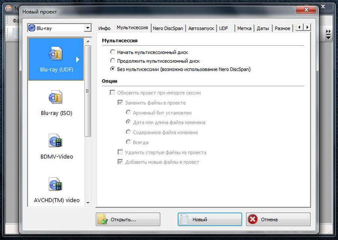Click the Открыть folder icon
Viewport: 338px width, 240px height.
(102, 219)
